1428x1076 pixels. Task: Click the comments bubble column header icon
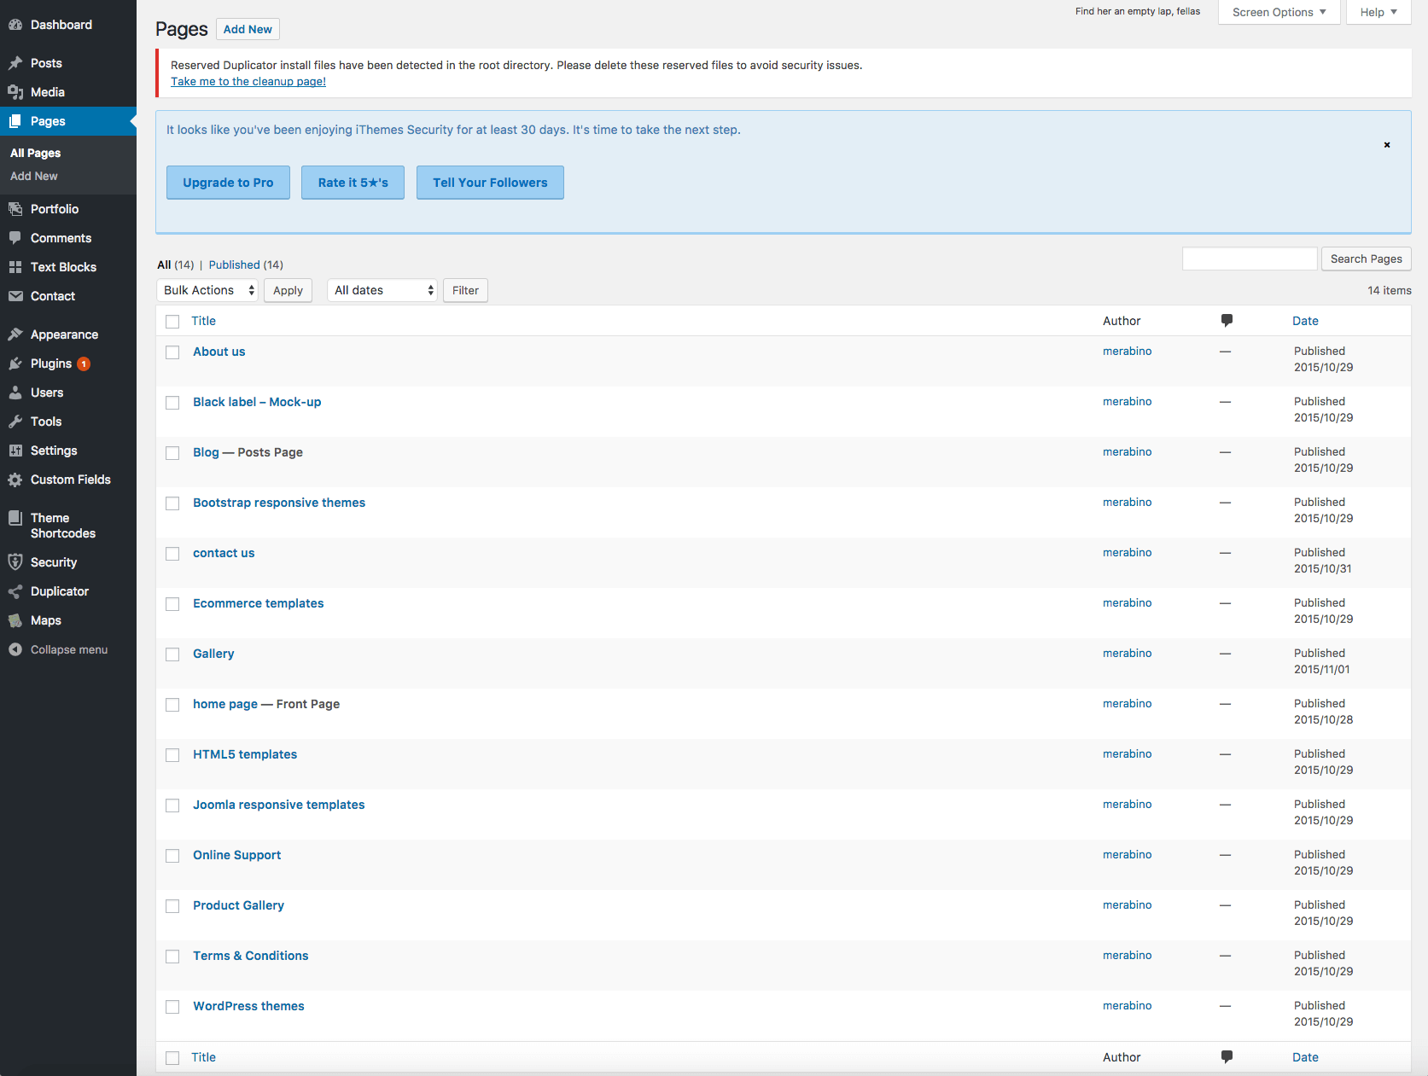pyautogui.click(x=1227, y=321)
